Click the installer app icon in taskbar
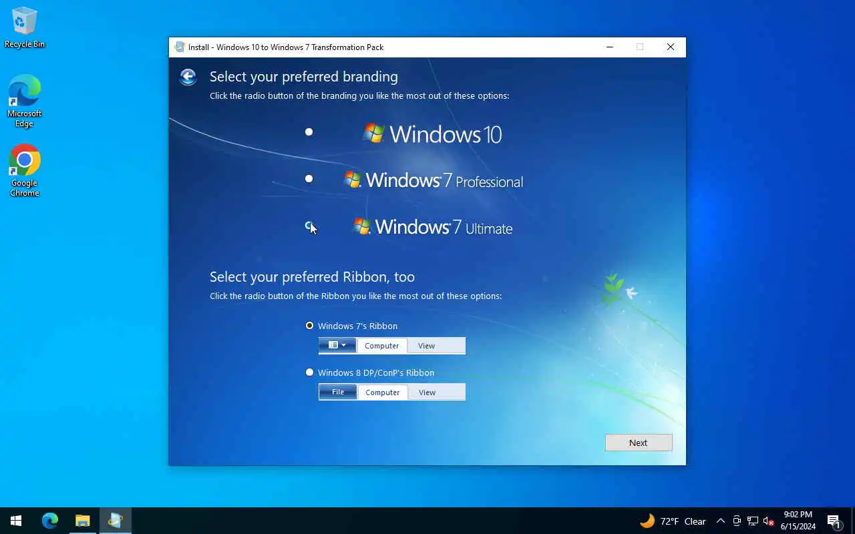Screen dimensions: 855x534 [115, 521]
